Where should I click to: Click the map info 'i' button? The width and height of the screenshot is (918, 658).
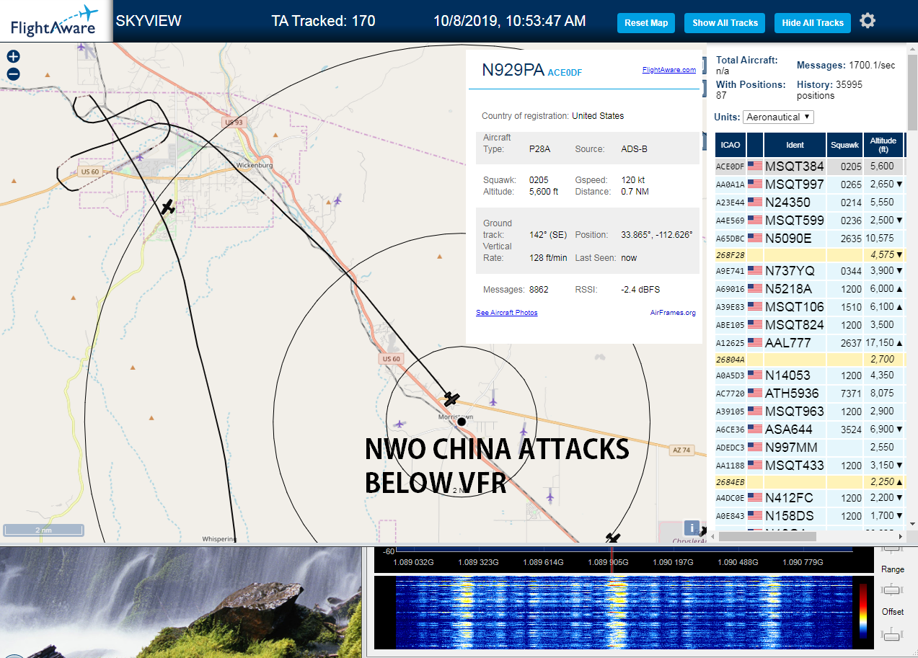(x=691, y=528)
